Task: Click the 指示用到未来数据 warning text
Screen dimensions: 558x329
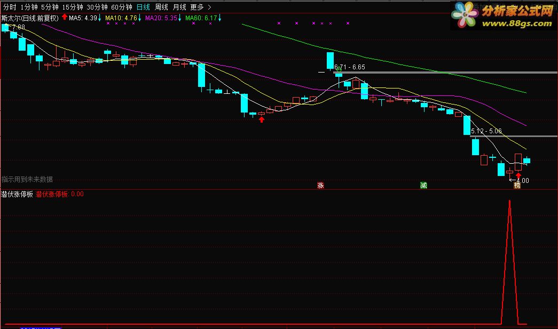Action: (x=27, y=179)
